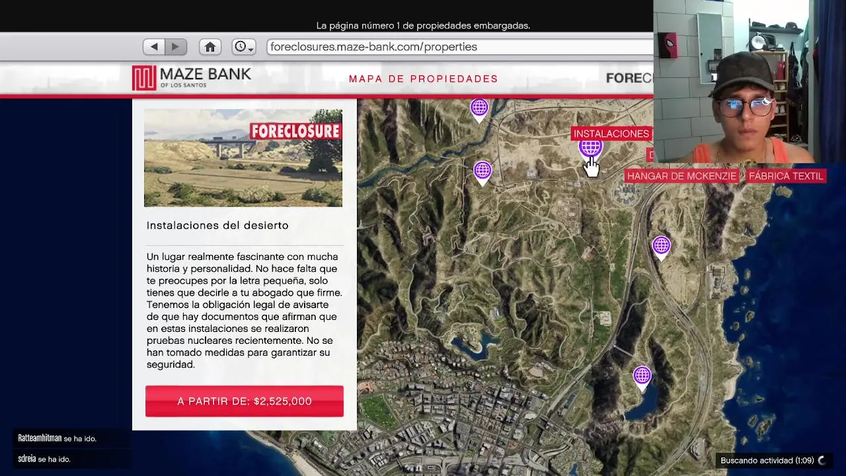Click the Hangar de McKenzie map label
Screen dimensions: 846x476
tap(681, 176)
